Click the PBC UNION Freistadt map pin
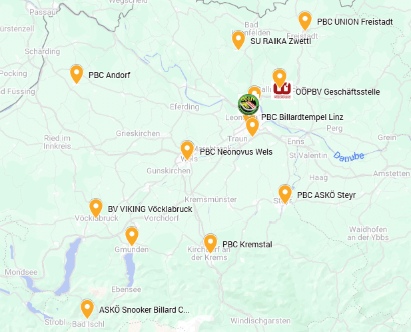The height and width of the screenshot is (332, 411). pyautogui.click(x=305, y=21)
